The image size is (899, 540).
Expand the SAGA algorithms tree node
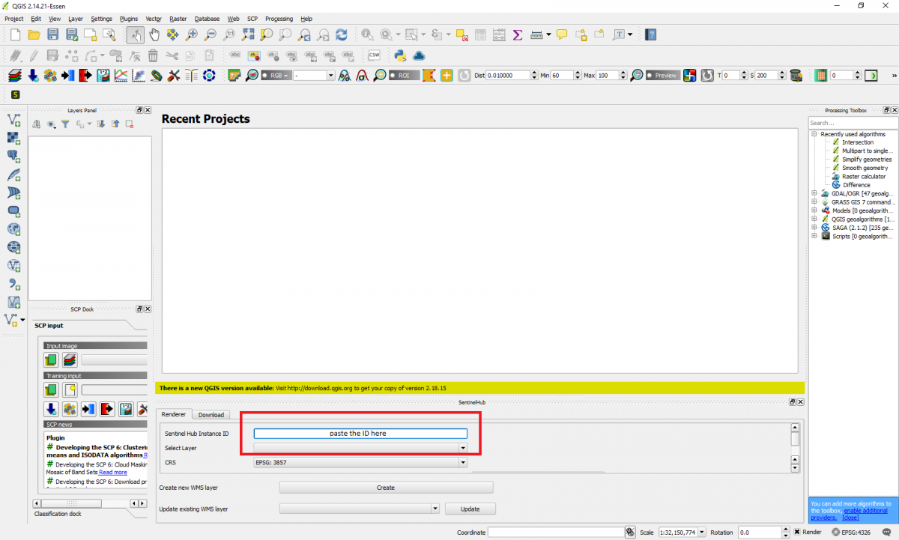814,228
